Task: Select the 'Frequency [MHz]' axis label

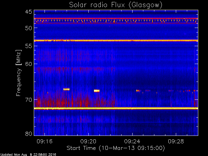Action: click(x=19, y=73)
